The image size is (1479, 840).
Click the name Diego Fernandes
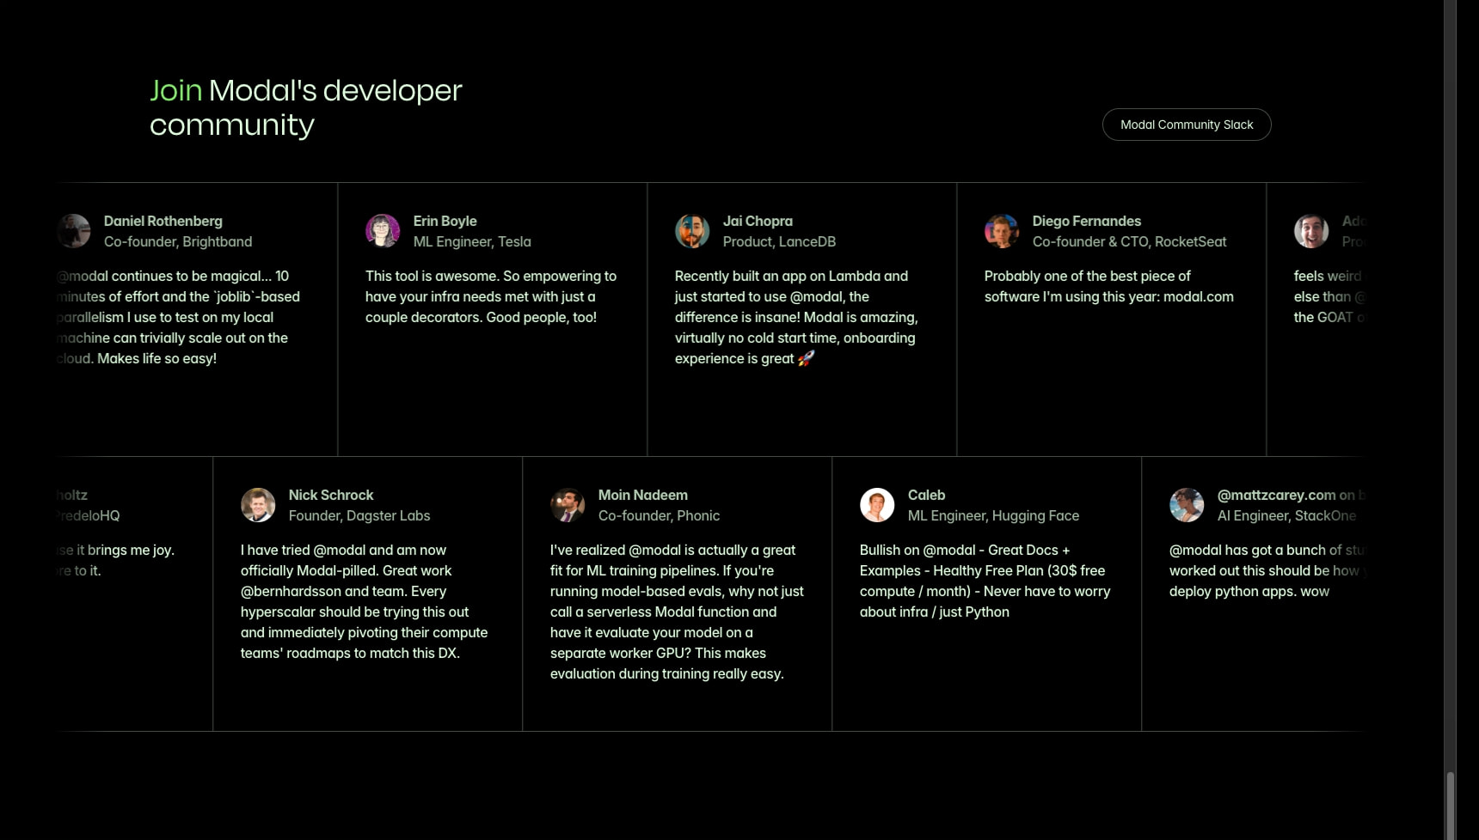[1087, 221]
